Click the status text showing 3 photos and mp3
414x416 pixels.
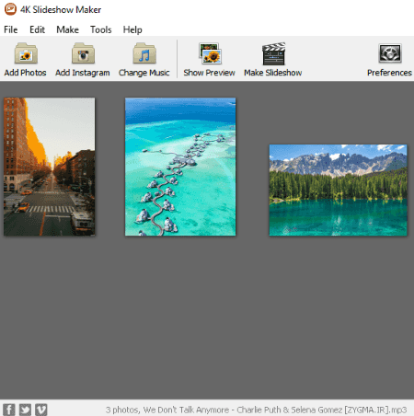[256, 410]
